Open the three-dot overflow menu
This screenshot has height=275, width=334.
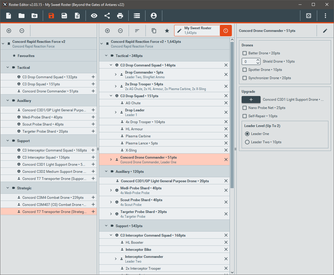pyautogui.click(x=325, y=16)
